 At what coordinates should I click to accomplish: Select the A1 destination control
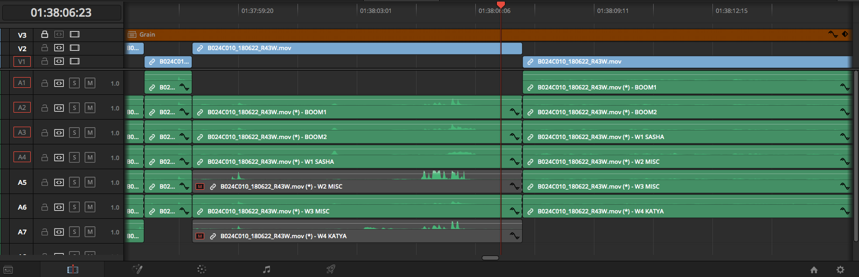22,83
